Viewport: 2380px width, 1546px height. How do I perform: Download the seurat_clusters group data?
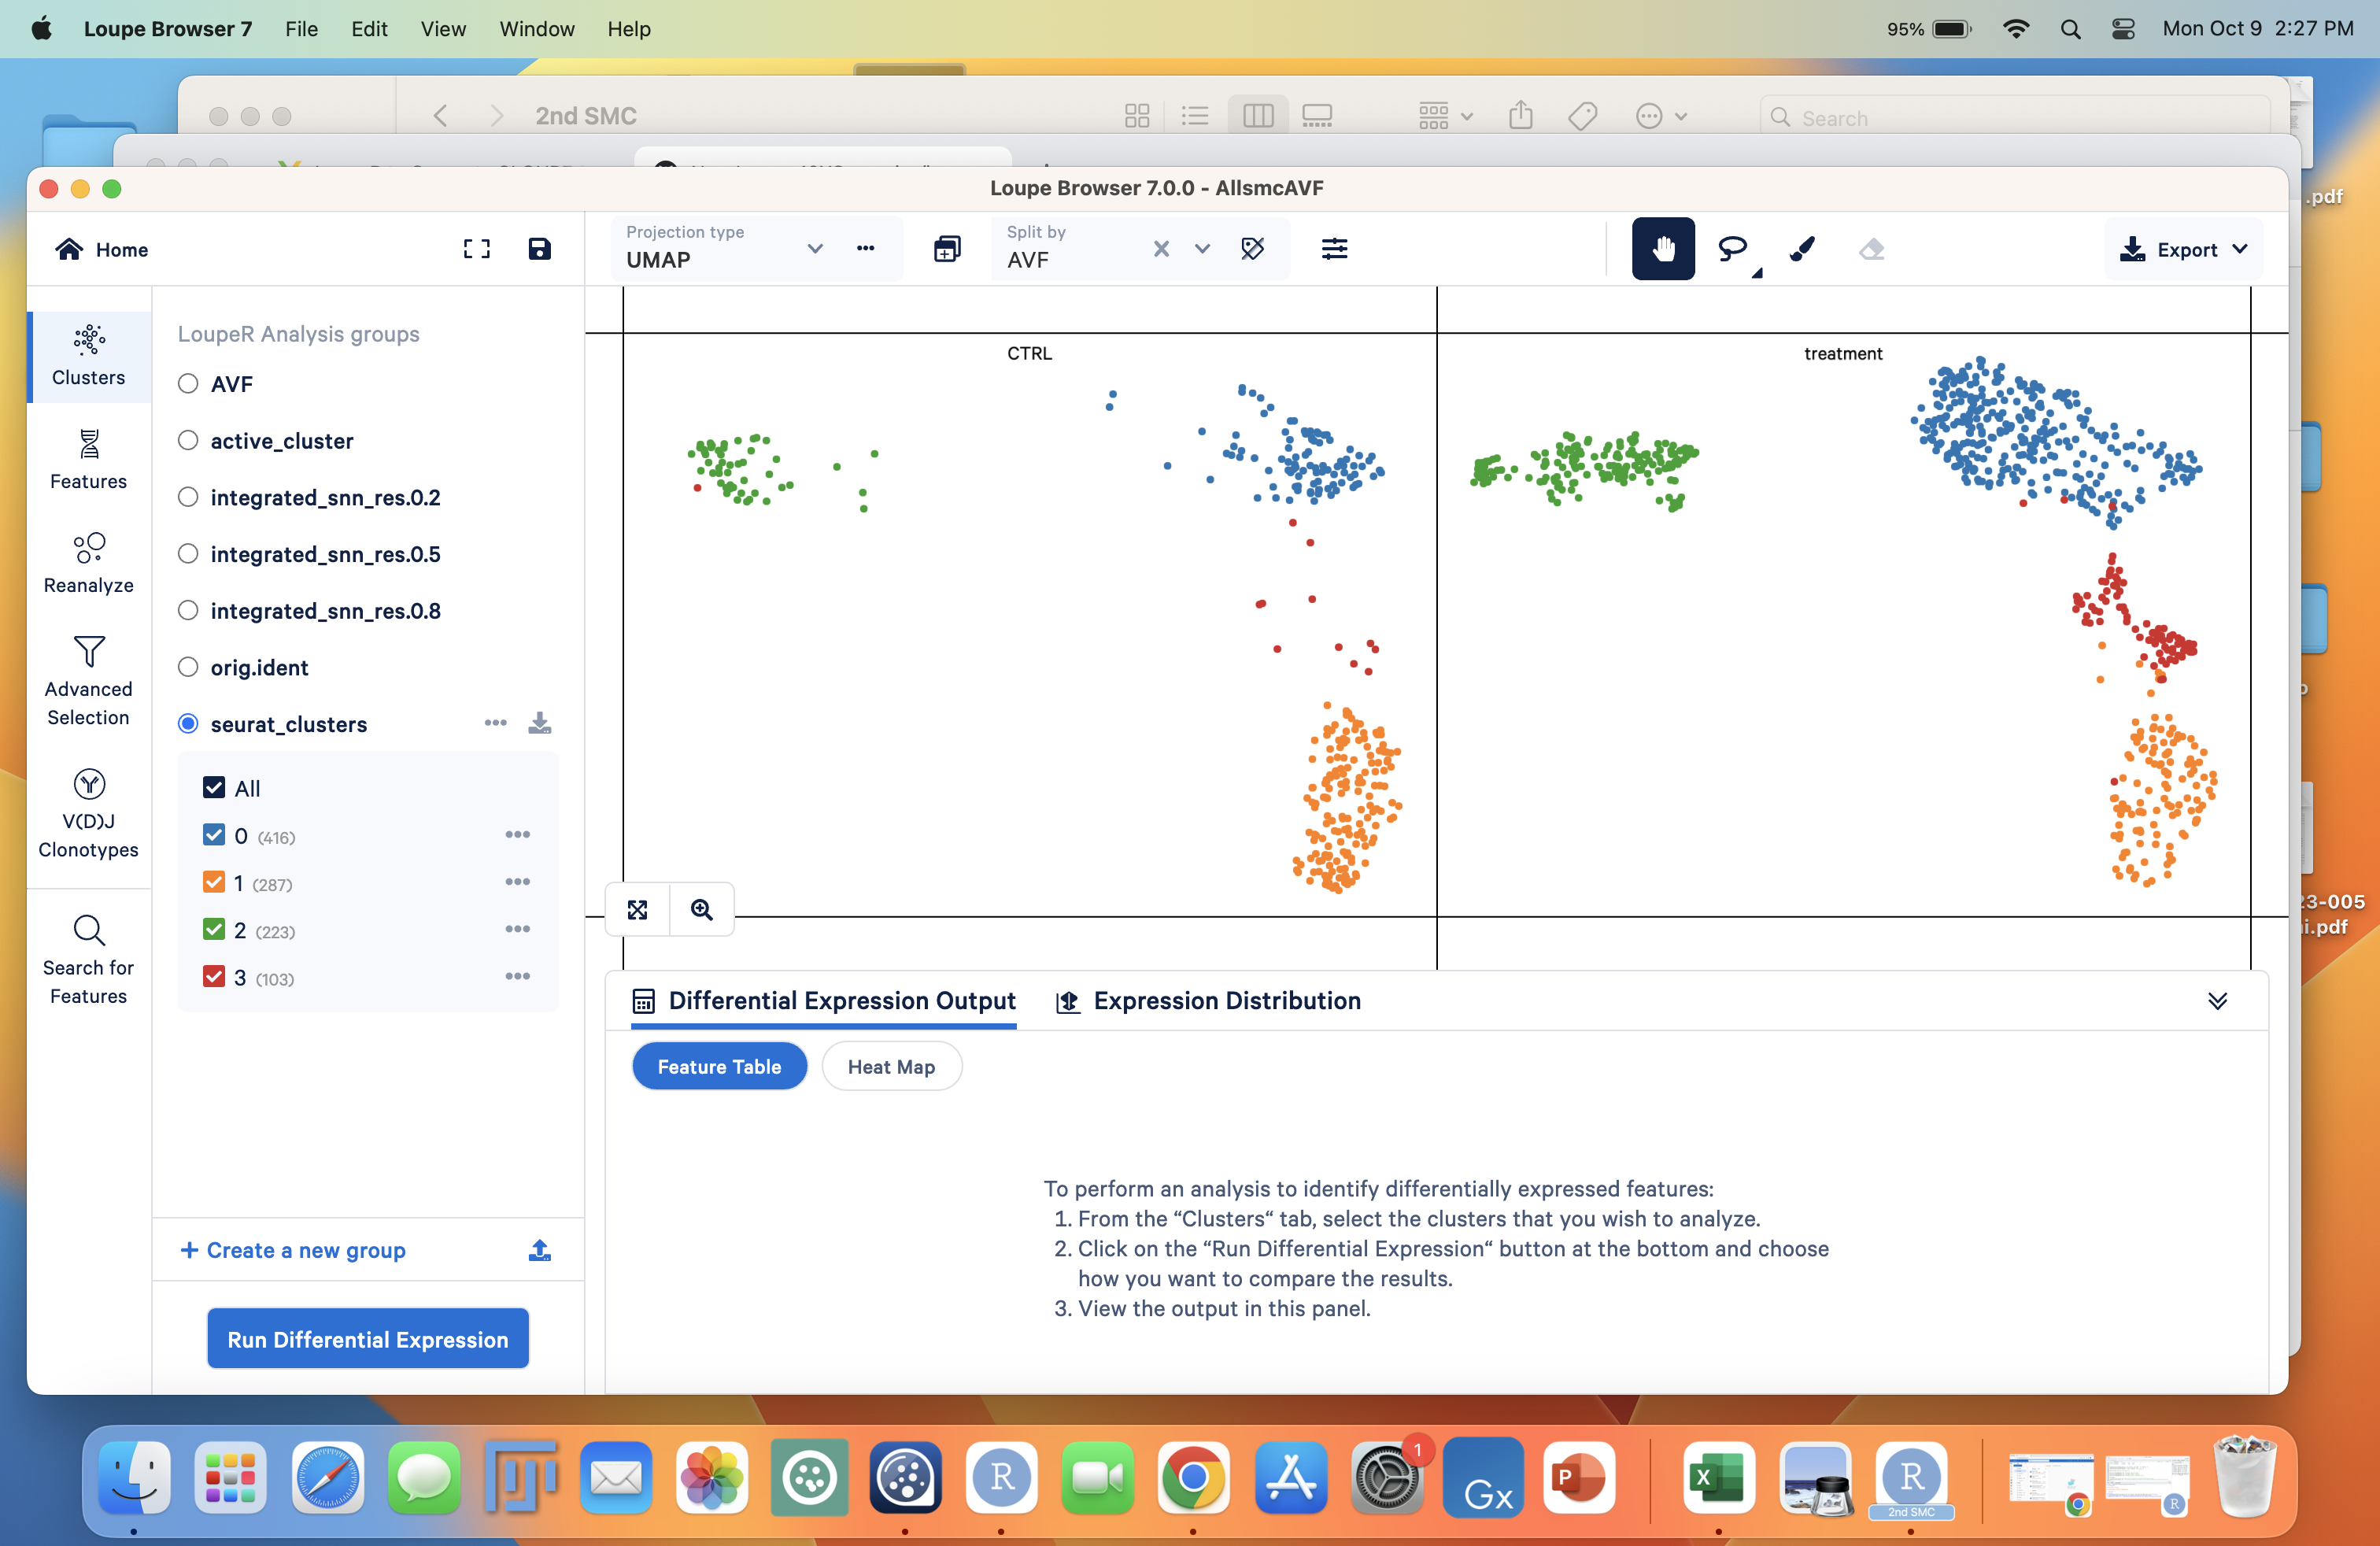(540, 723)
